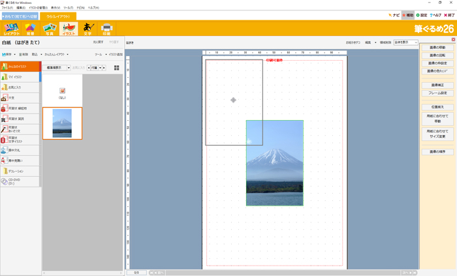Click the 印刷 (Print) toolbar icon

pos(107,28)
